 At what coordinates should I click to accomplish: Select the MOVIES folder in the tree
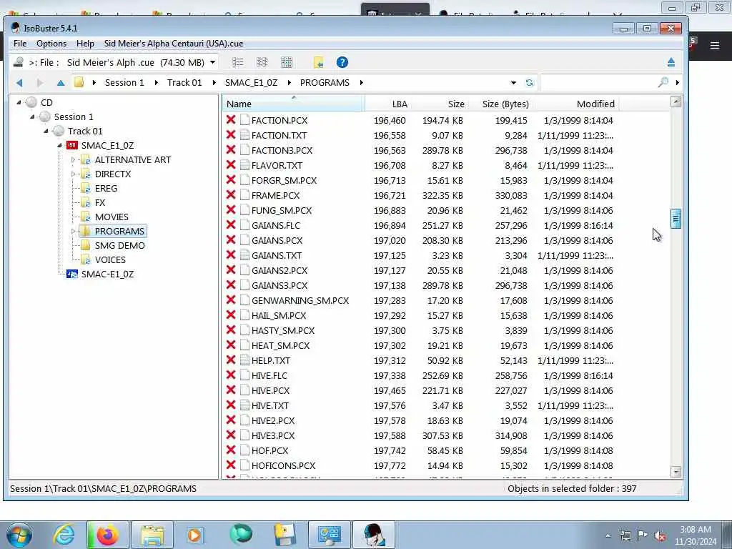tap(112, 217)
